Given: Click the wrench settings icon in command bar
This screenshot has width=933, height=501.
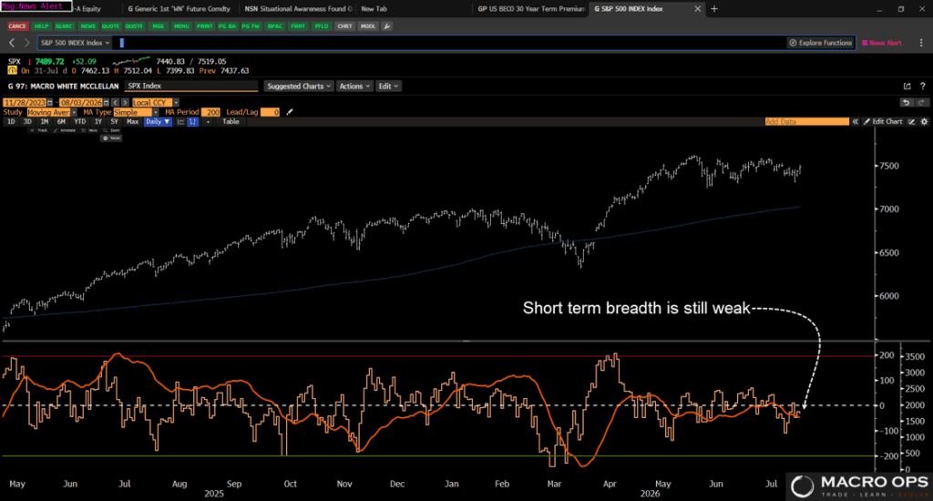Looking at the screenshot, I should click(386, 26).
